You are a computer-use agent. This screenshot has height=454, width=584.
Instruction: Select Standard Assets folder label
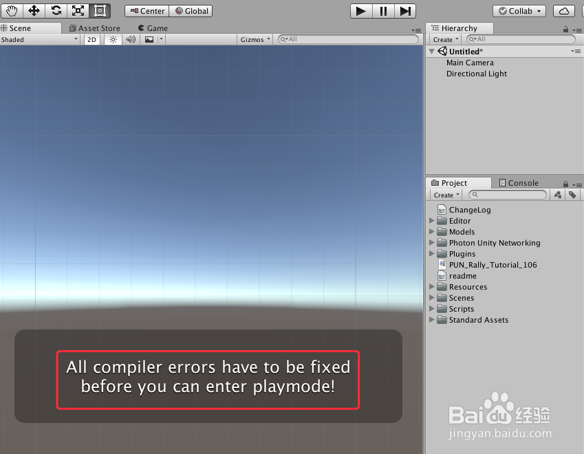(479, 320)
